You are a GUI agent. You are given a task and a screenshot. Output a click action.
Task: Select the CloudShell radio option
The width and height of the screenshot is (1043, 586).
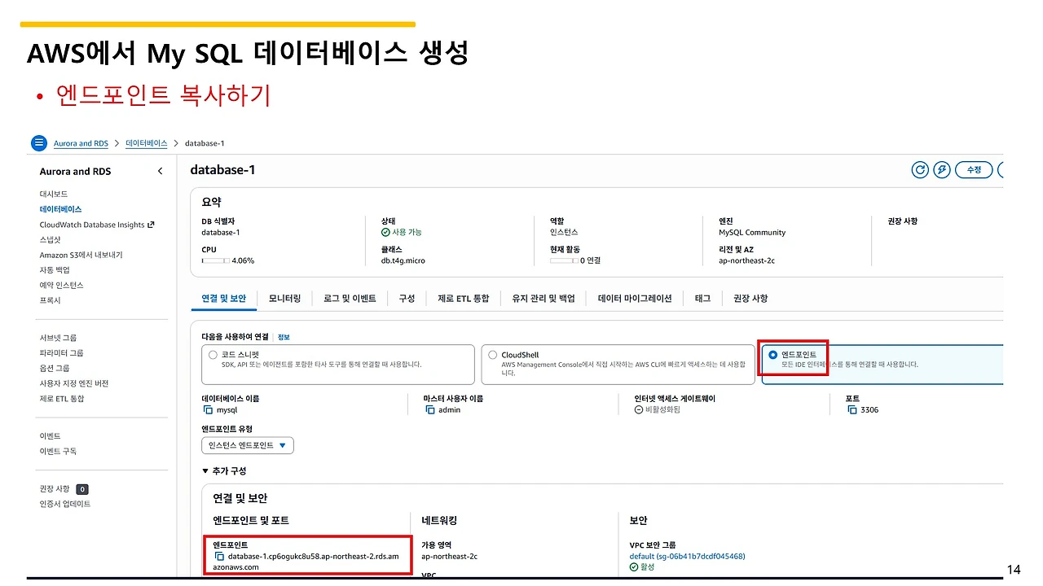tap(493, 355)
